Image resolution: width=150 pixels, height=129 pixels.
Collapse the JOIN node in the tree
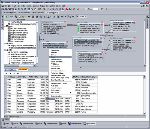(5, 50)
